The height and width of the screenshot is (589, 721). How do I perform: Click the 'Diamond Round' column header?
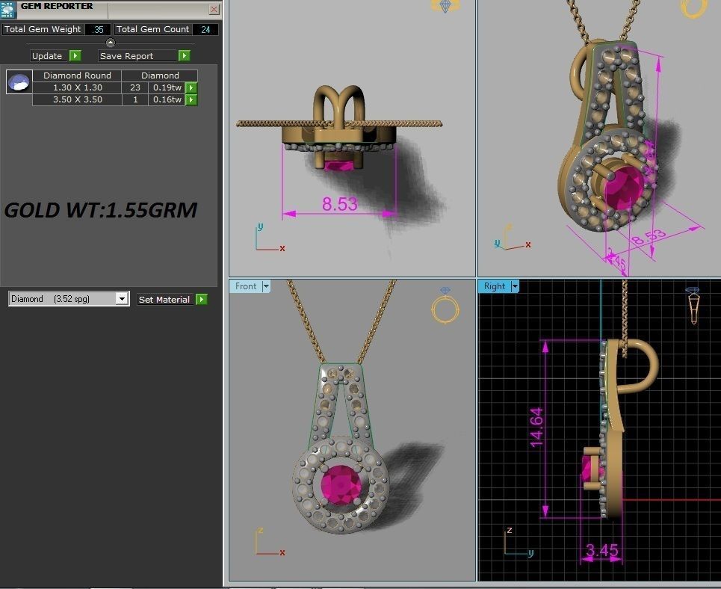pos(77,75)
